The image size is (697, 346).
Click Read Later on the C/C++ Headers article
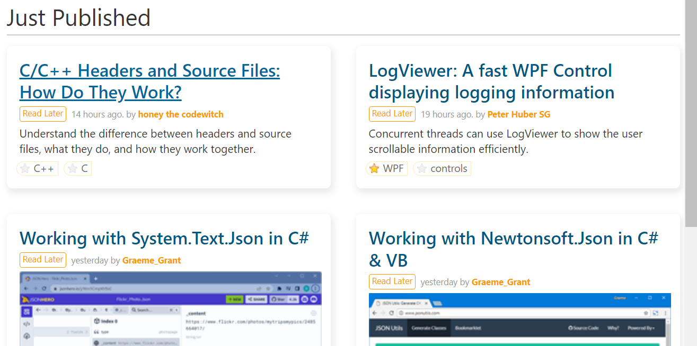pyautogui.click(x=43, y=114)
